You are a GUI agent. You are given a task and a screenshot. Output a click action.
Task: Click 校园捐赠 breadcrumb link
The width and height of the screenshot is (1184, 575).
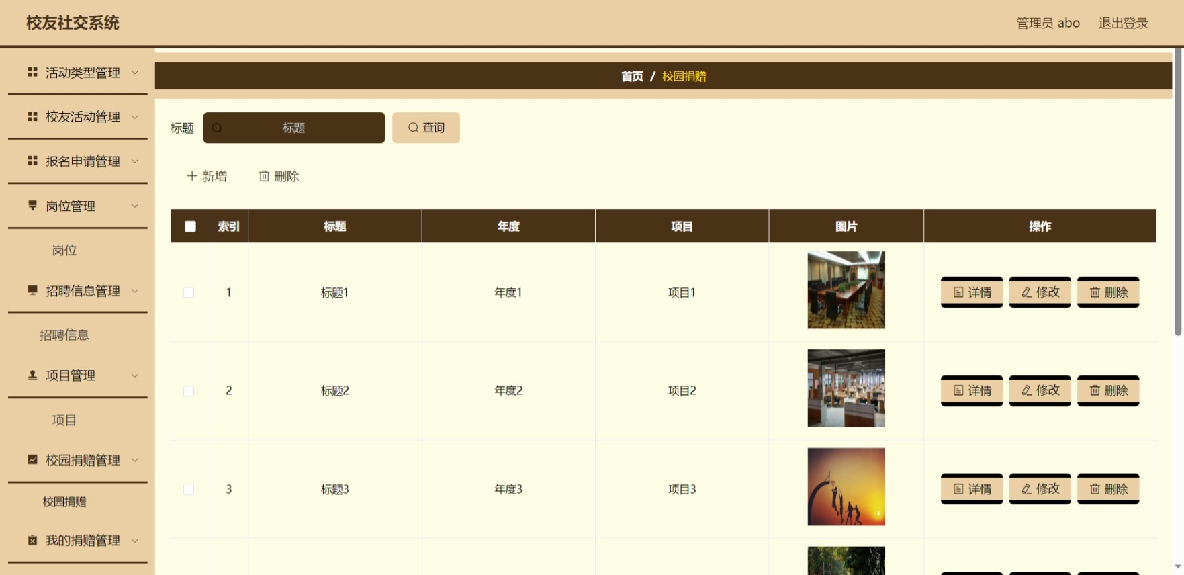[x=684, y=76]
